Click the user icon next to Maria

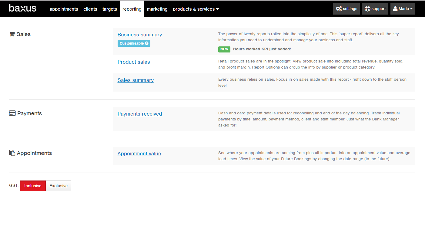[395, 8]
